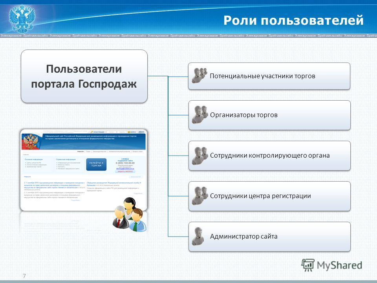Click the РЕГИСТРАЦИЯ link in the portal screenshot
Viewport: 377px width, 283px height.
97,132
